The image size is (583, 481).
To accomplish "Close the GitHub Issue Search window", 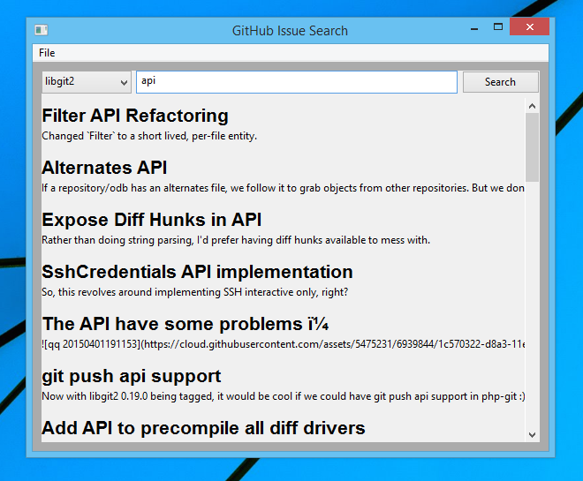I will (529, 26).
